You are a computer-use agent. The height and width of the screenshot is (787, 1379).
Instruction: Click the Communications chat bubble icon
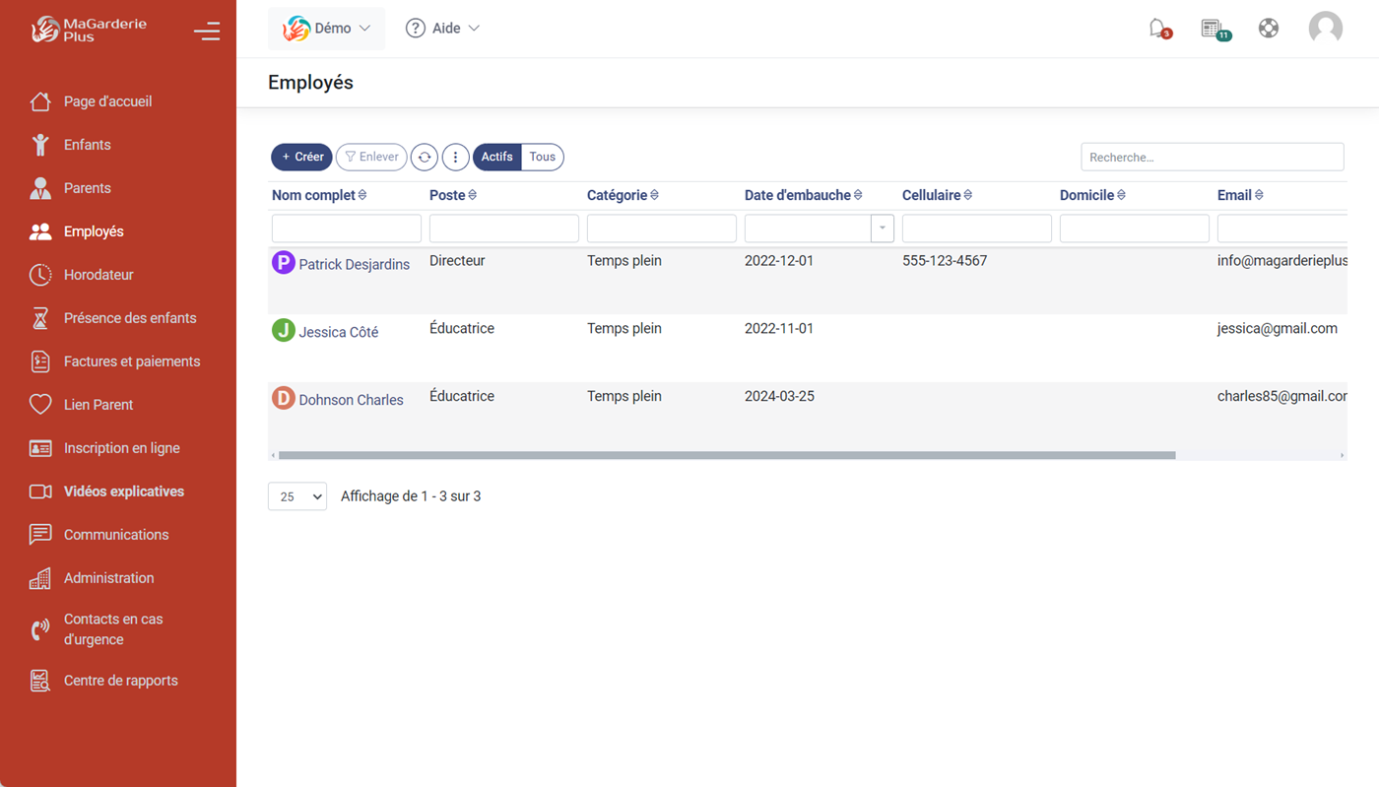point(40,535)
